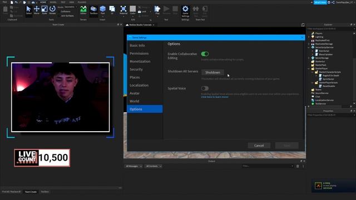Select Lighting in Explorer

(x=318, y=37)
